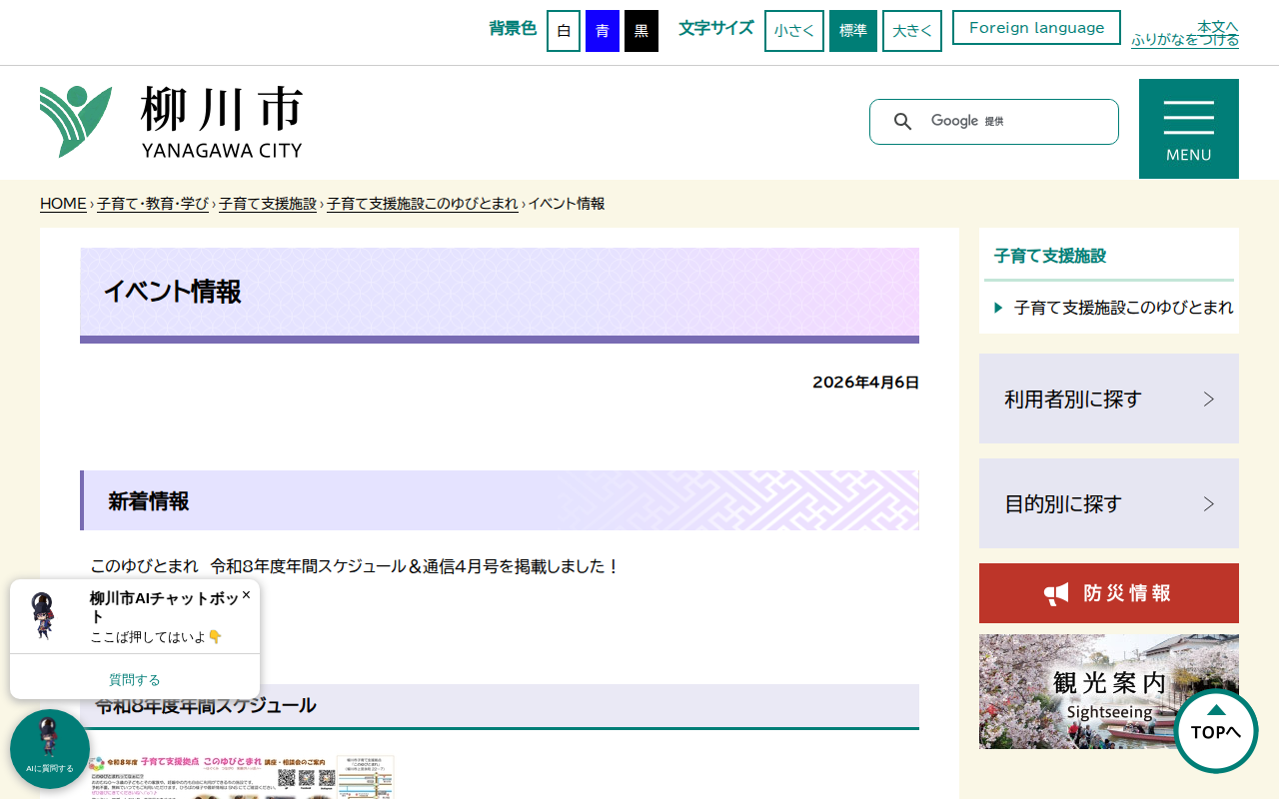Go to HOME breadcrumb
Viewport: 1279px width, 799px height.
(x=62, y=203)
